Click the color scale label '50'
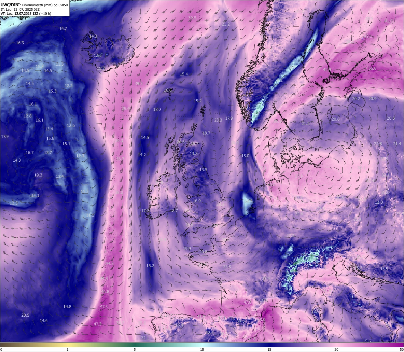404x352 pixels. pos(401,349)
